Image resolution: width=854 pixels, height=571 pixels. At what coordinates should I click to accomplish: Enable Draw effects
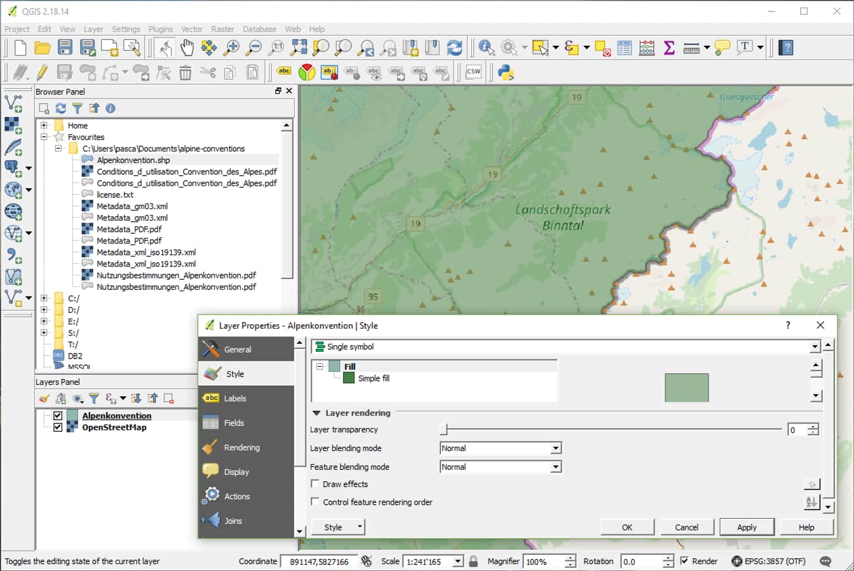tap(315, 484)
